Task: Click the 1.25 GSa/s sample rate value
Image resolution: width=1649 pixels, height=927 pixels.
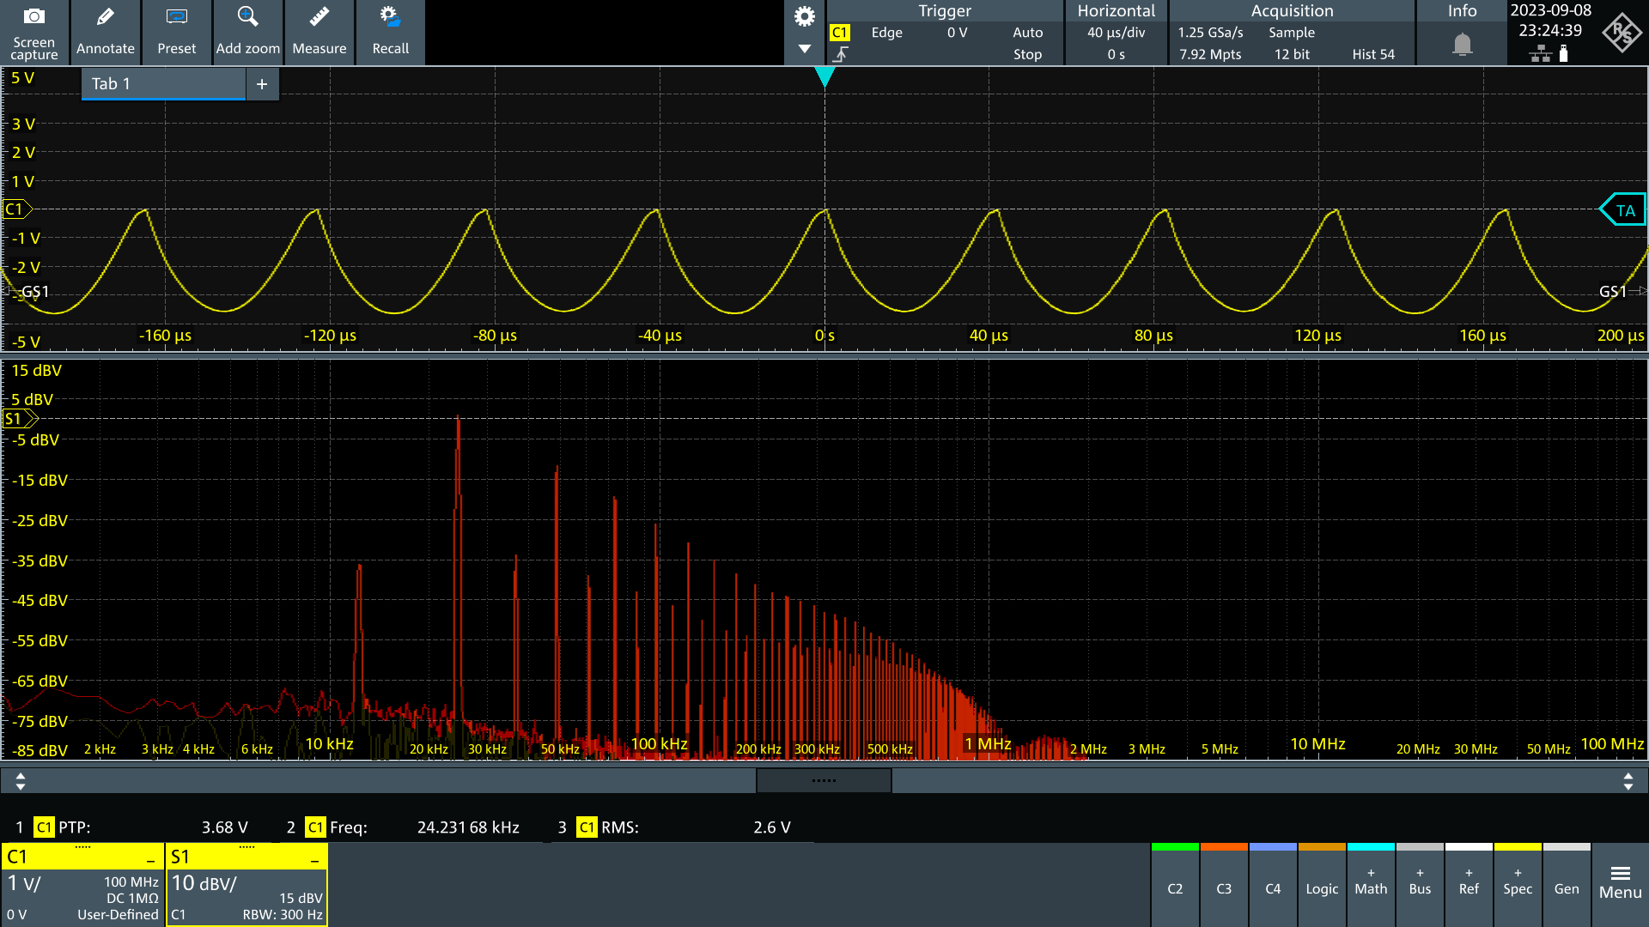Action: point(1210,33)
